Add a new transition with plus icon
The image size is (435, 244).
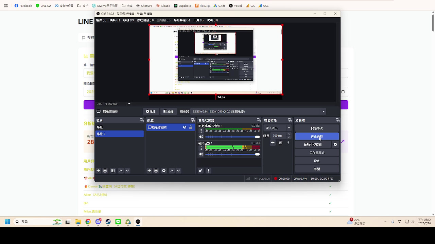[x=273, y=143]
